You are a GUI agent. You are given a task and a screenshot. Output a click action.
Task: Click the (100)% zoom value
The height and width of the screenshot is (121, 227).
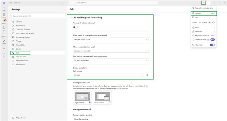point(205,23)
